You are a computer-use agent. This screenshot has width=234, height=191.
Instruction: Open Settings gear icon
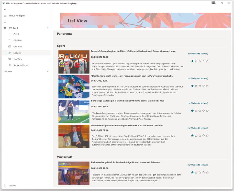(x=5, y=185)
